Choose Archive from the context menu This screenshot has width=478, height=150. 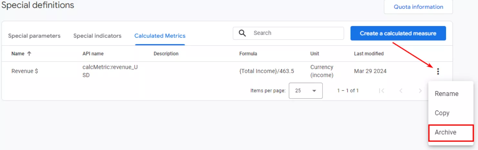pos(451,132)
